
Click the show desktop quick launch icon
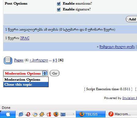pos(63,114)
